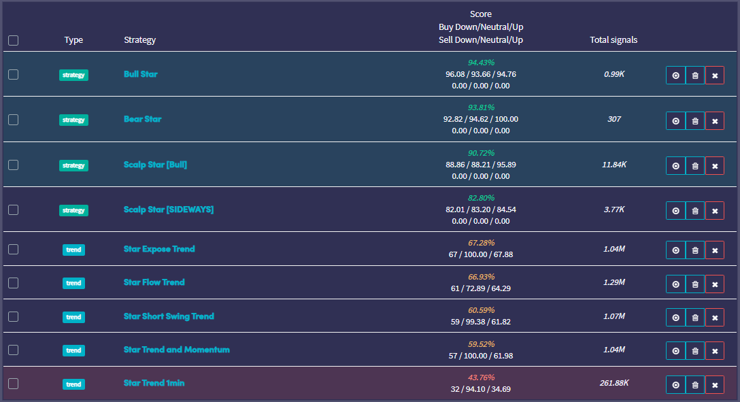Click the trash icon for Star Expose Trend
Screen dimensions: 740x402
tap(695, 250)
